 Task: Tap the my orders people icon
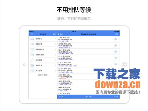click(32, 44)
